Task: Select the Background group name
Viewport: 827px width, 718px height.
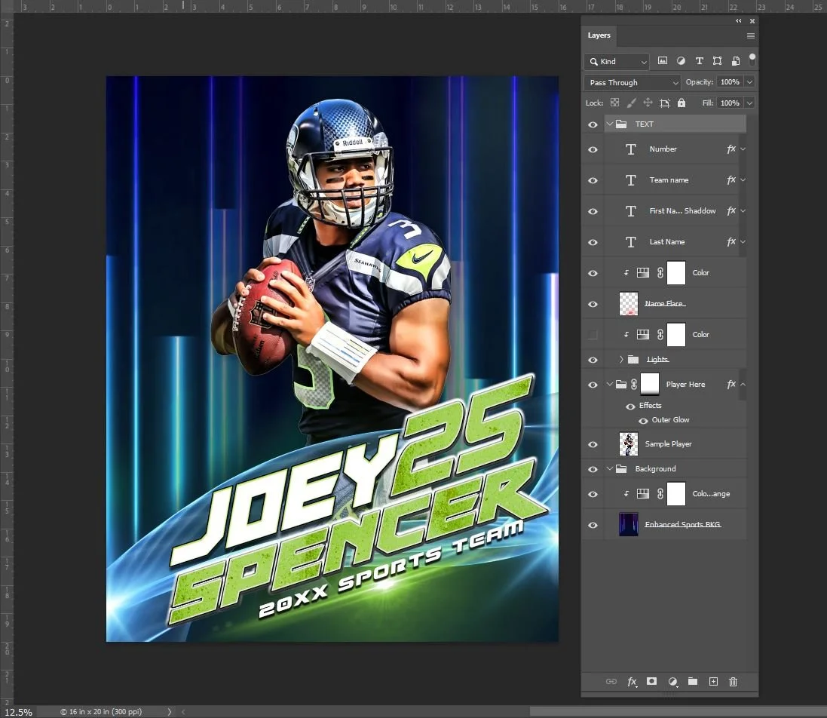Action: click(x=655, y=468)
